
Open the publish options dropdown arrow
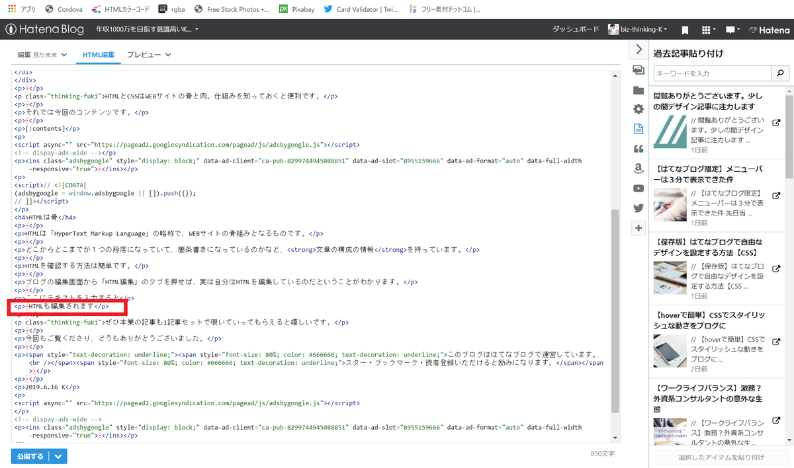58,456
